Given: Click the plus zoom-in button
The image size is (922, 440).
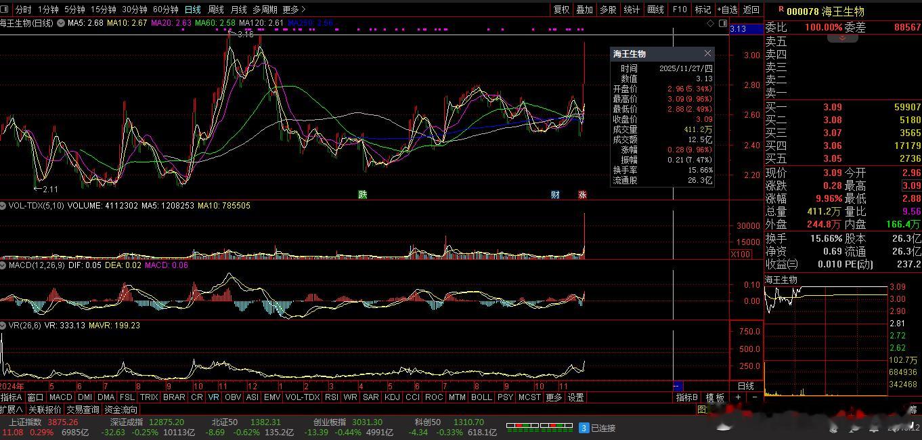Looking at the screenshot, I should [x=739, y=397].
